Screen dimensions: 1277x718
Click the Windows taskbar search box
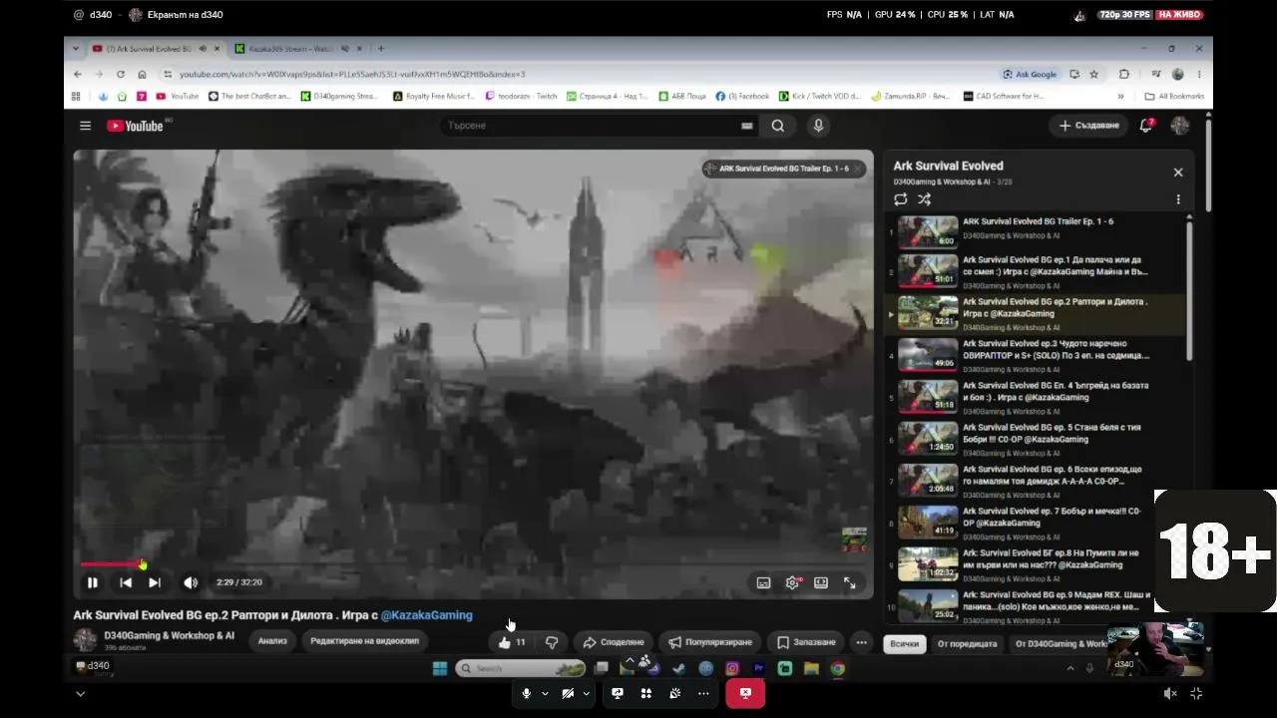click(x=520, y=668)
